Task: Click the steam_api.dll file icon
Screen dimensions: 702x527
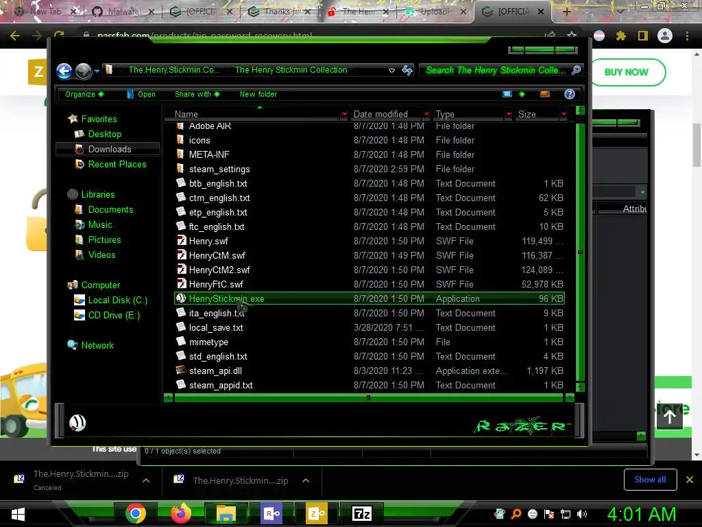Action: 181,370
